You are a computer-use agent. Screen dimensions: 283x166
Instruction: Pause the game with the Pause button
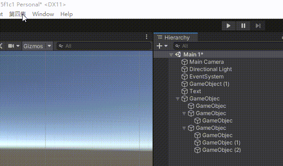(x=243, y=26)
